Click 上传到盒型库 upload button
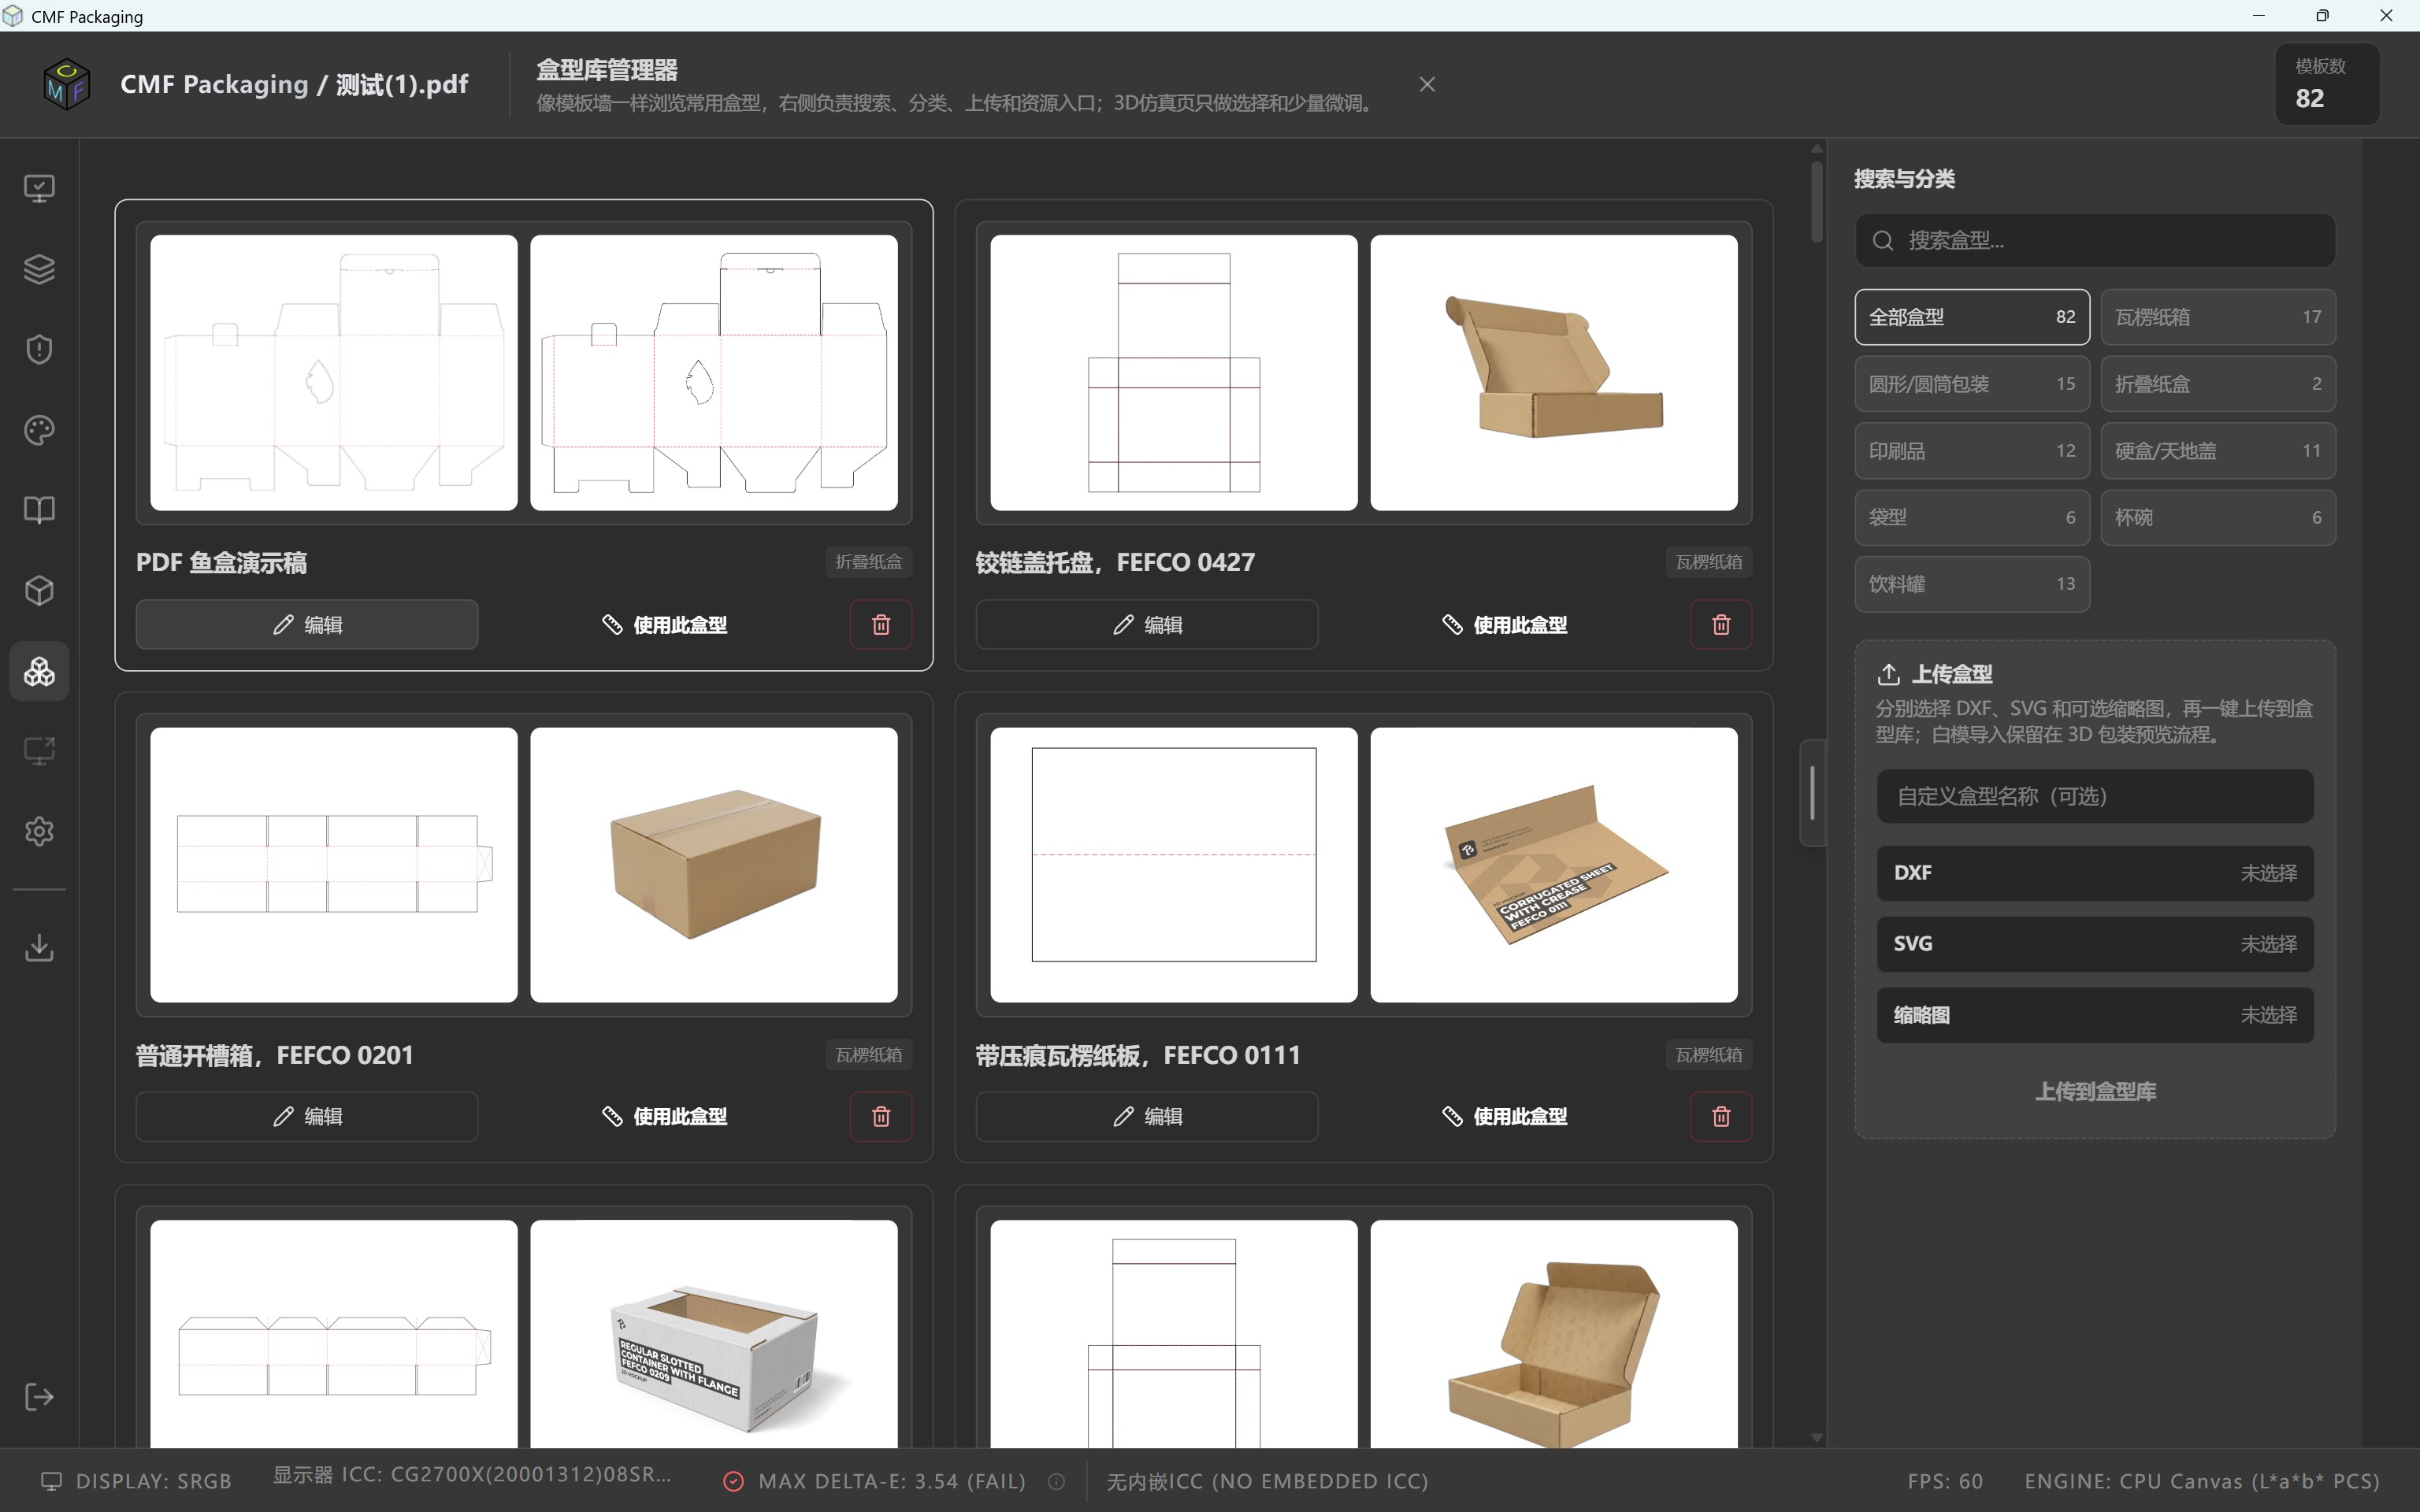 (x=2095, y=1091)
